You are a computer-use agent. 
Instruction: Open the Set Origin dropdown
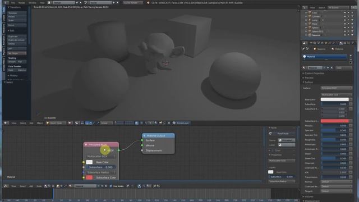click(17, 53)
